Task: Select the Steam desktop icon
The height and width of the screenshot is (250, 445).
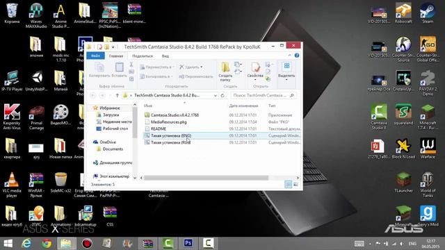Action: [428, 13]
